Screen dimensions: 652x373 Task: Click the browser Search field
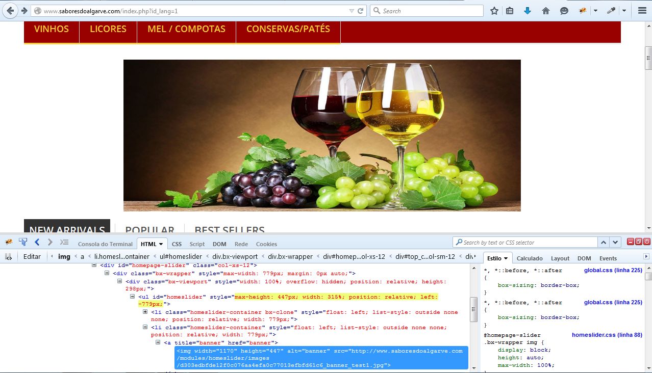click(x=427, y=11)
